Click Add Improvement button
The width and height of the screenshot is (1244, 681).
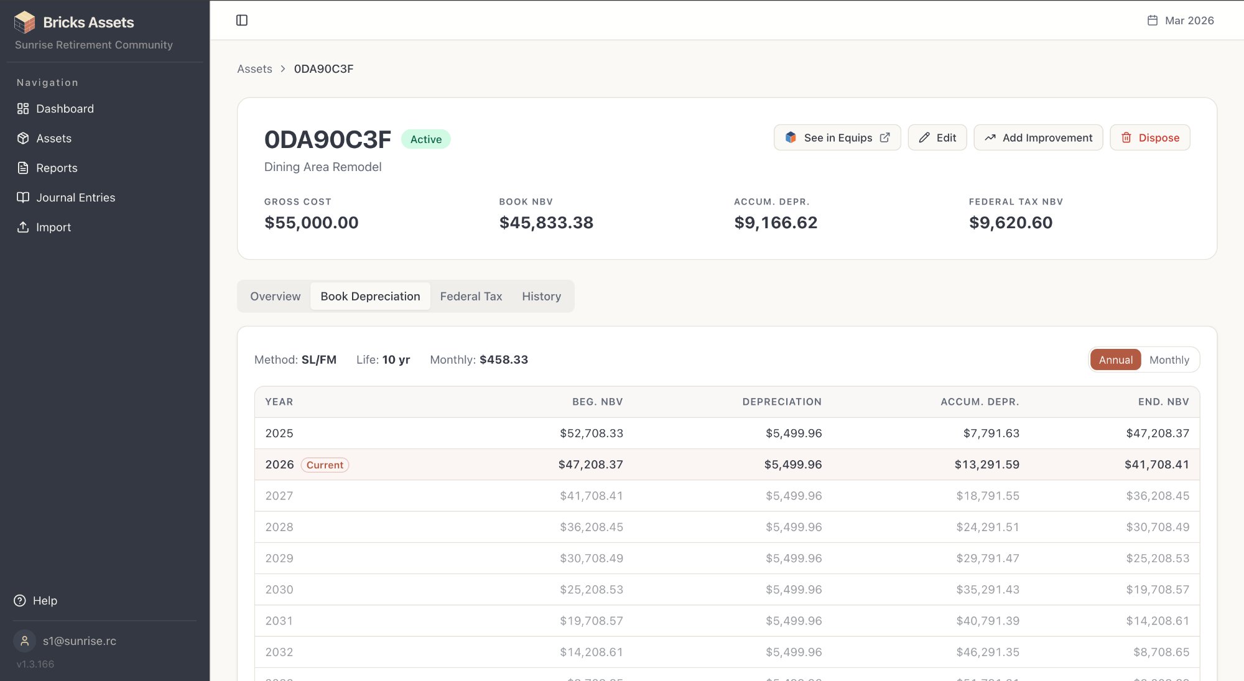(x=1038, y=138)
